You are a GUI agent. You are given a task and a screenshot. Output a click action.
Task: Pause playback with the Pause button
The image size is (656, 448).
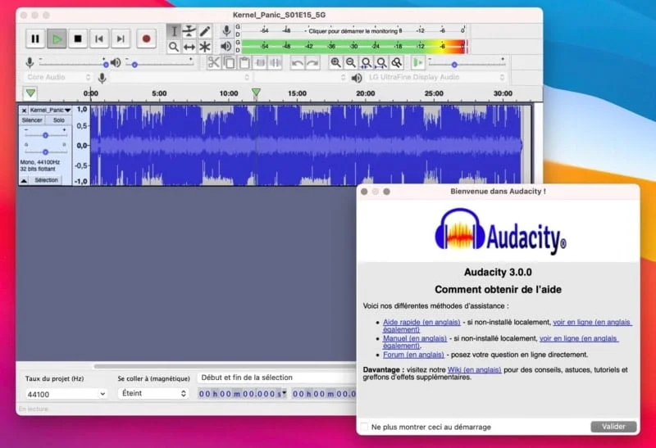coord(35,38)
